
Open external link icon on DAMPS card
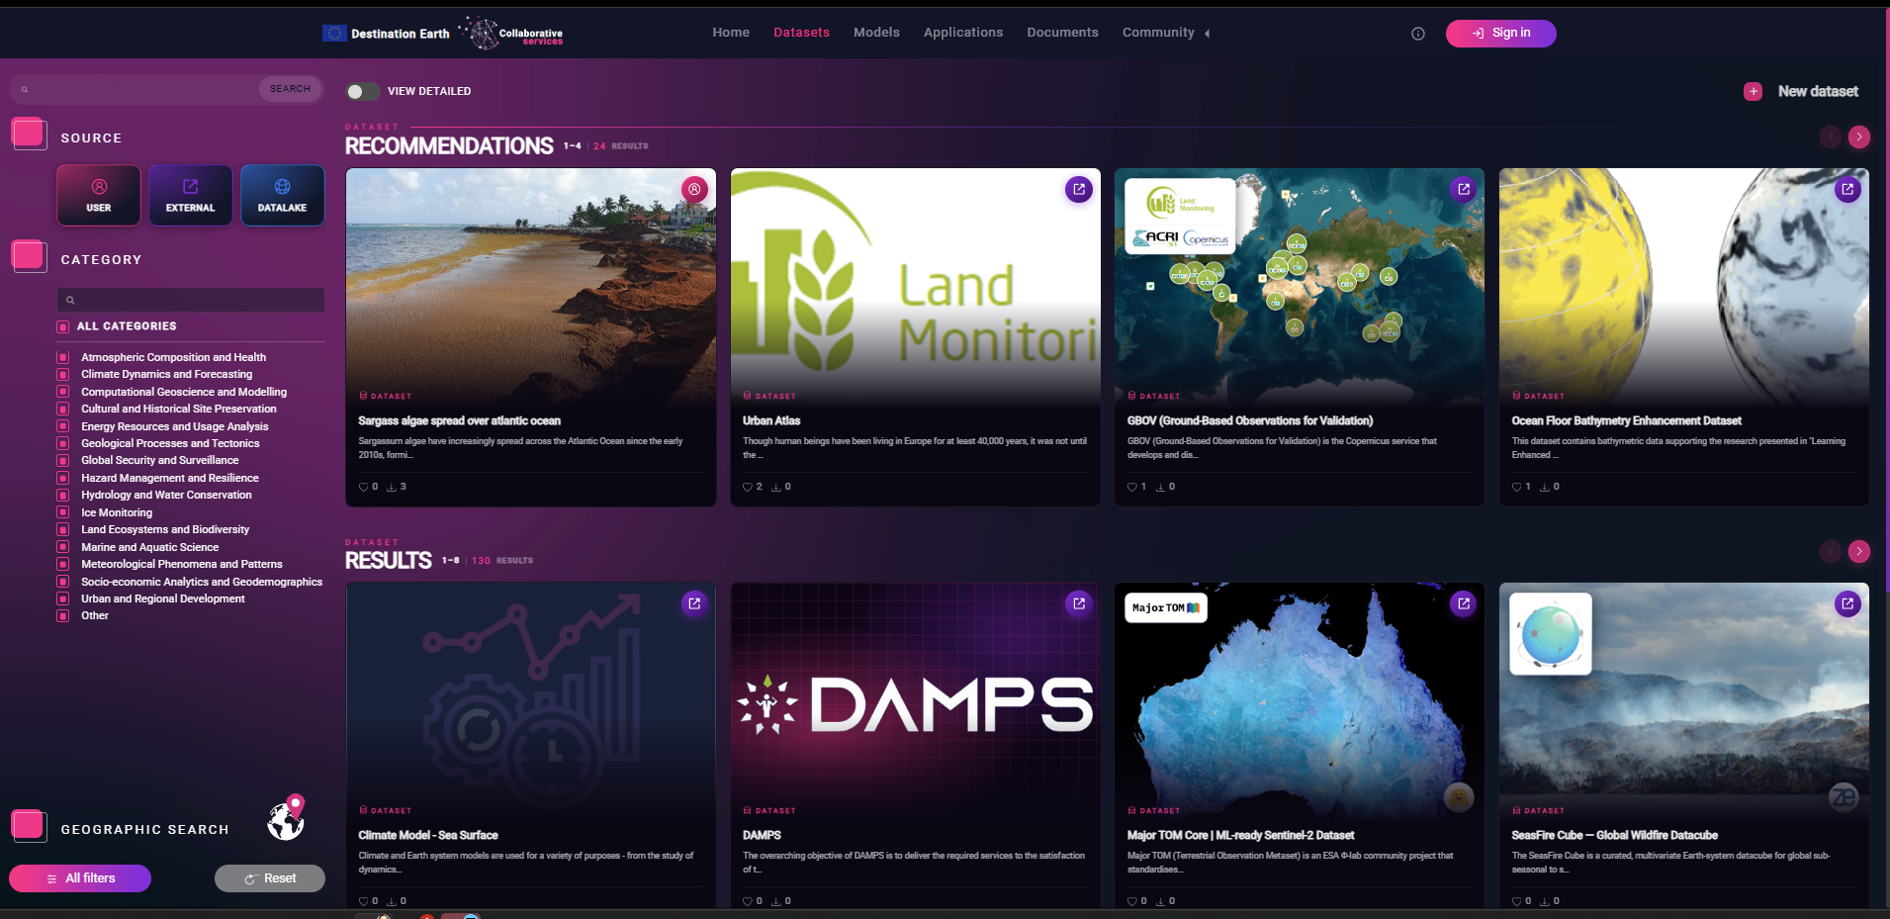tap(1079, 603)
